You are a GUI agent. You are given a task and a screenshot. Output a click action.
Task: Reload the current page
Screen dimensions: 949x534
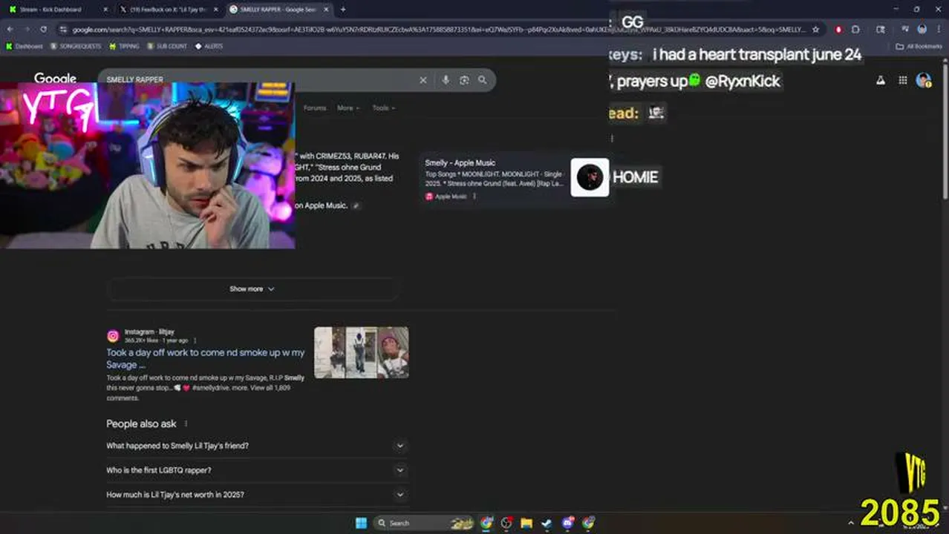(x=43, y=29)
